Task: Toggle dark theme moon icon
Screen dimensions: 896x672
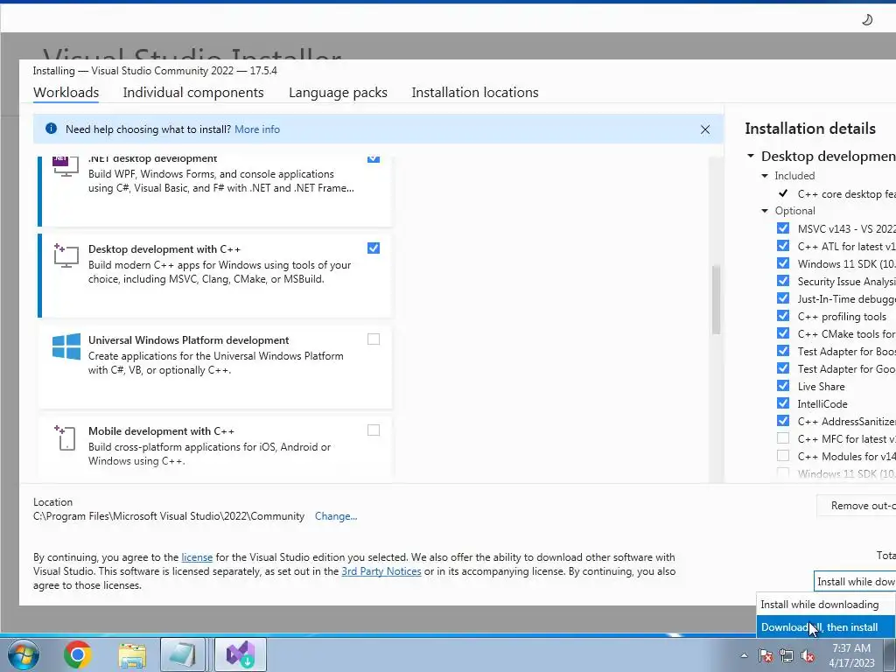Action: 867,20
